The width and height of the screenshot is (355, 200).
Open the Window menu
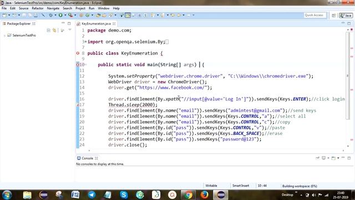tap(104, 8)
